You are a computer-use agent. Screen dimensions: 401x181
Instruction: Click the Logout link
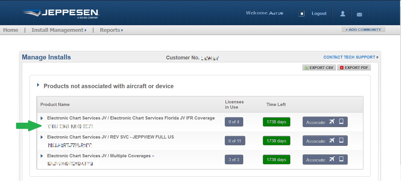(319, 13)
